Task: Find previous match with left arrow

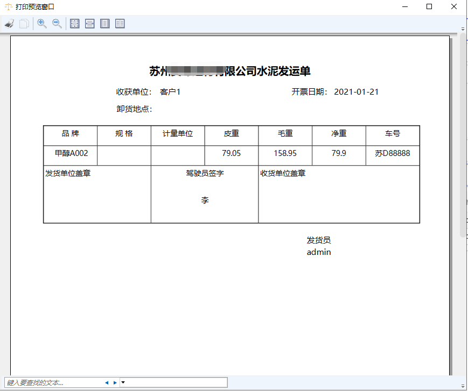Action: coord(107,382)
